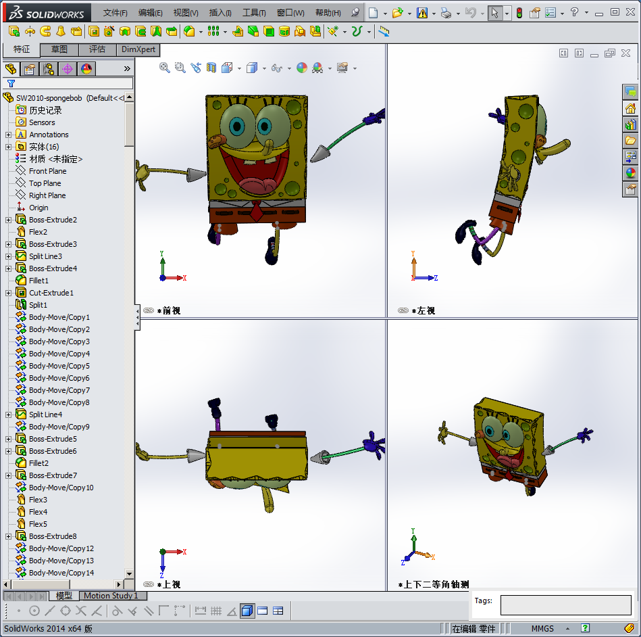The image size is (641, 637).
Task: Click the Fillet toolbar icon
Action: pos(189,31)
